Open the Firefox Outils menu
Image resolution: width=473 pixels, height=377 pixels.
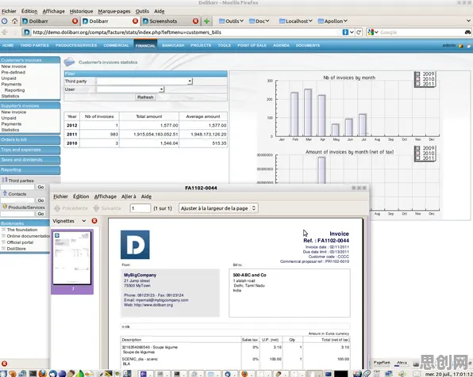[142, 11]
